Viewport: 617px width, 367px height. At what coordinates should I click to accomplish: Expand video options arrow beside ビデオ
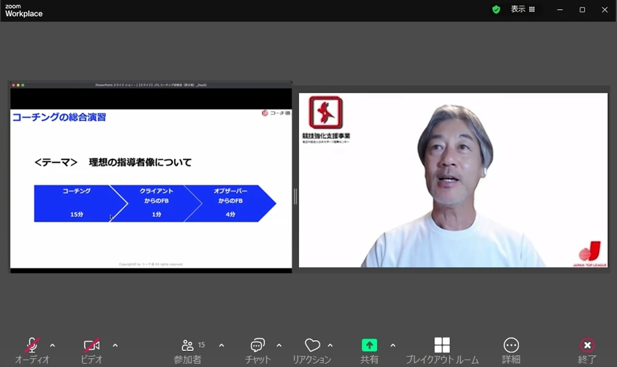click(x=115, y=345)
